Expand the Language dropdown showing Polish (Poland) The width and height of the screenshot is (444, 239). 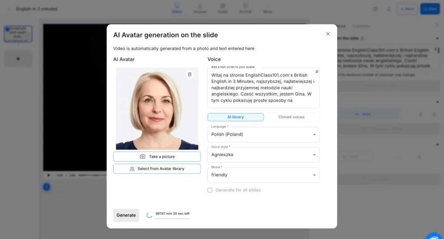(263, 134)
